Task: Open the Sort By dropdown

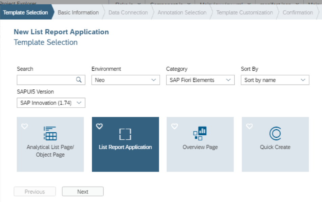Action: click(x=275, y=80)
